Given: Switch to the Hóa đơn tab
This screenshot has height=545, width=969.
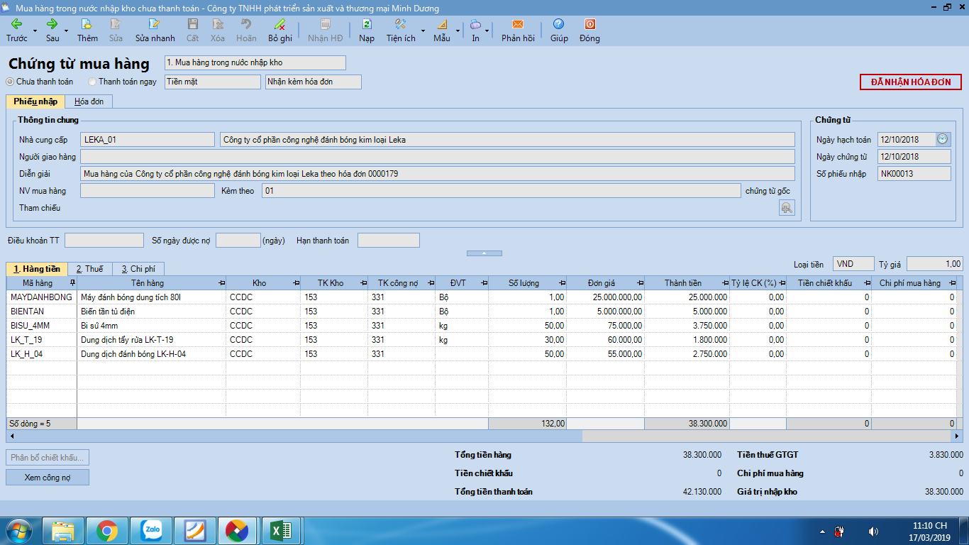Looking at the screenshot, I should pos(89,101).
